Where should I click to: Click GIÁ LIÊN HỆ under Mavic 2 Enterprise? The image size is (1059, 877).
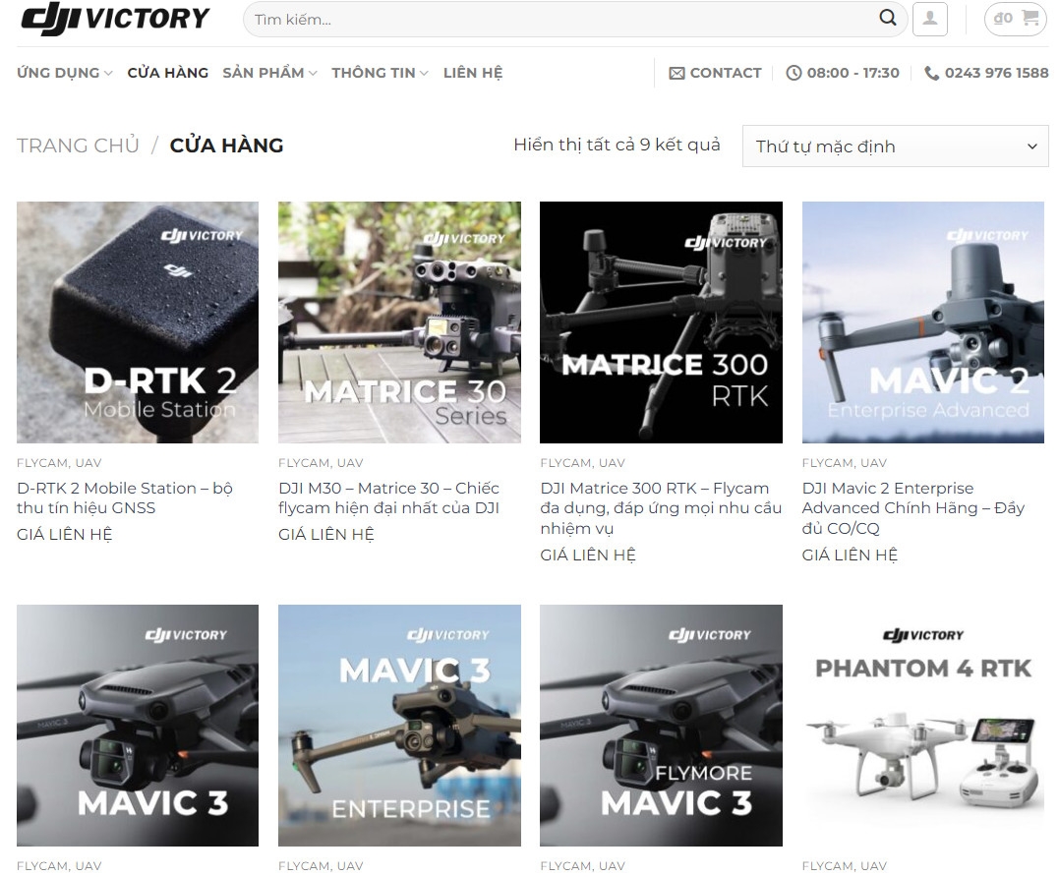(x=850, y=555)
